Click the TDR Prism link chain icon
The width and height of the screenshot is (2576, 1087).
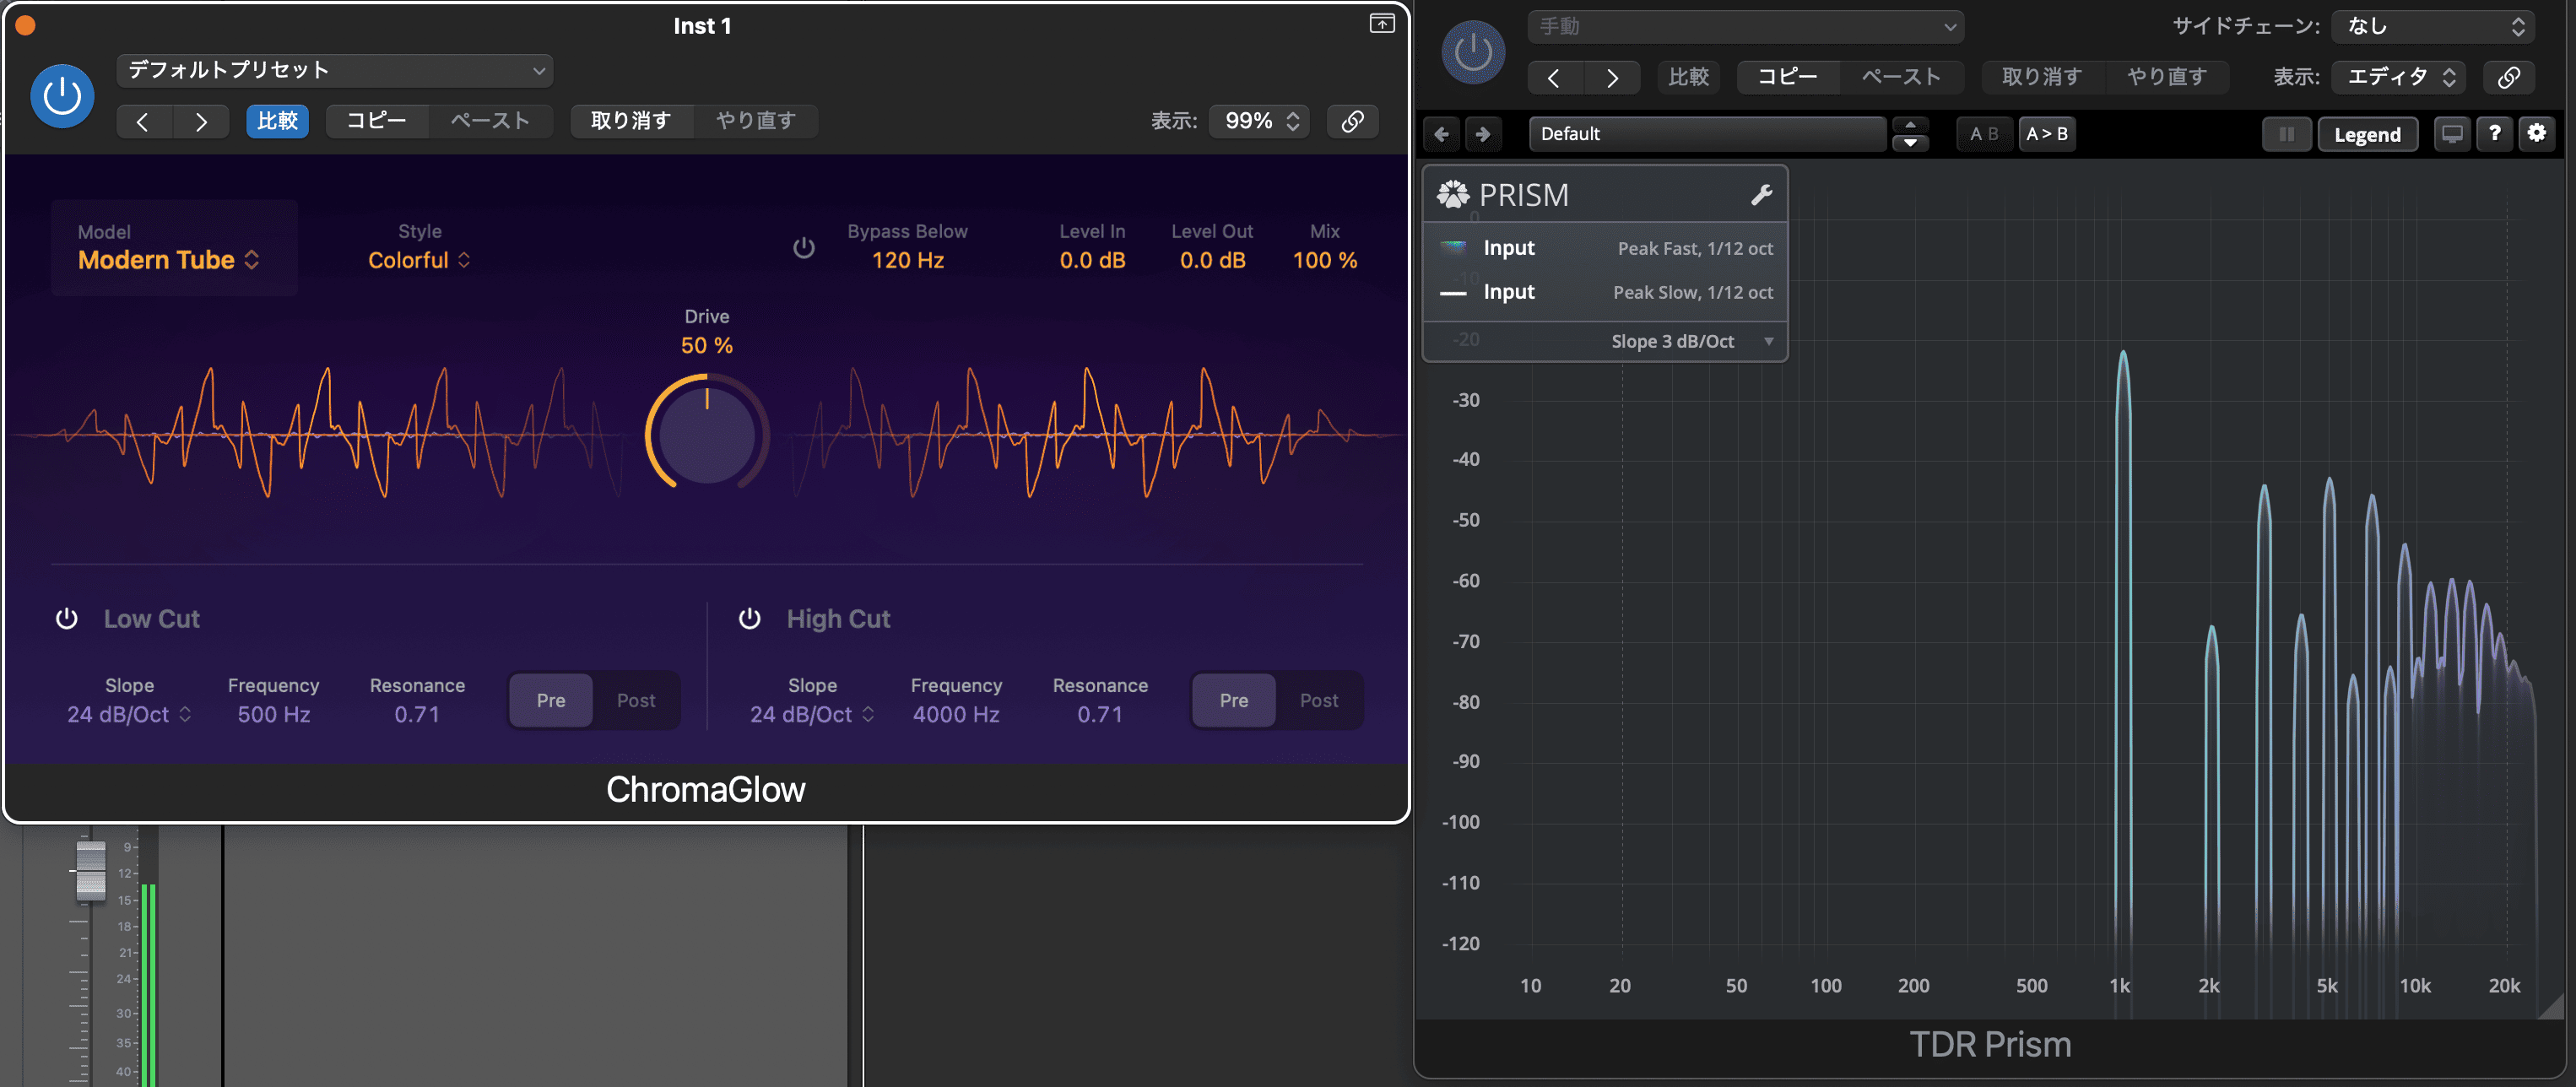pos(2508,77)
